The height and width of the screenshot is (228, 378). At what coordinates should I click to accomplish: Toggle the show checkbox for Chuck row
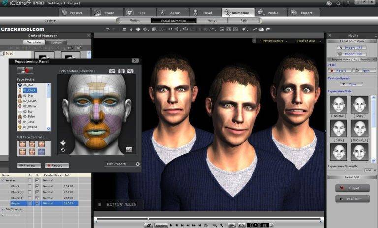pyautogui.click(x=37, y=186)
